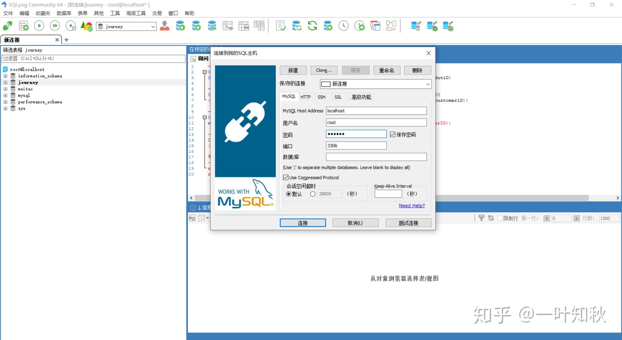Screen dimensions: 622x340
Task: Click the green plug new connection icon
Action: pos(8,26)
